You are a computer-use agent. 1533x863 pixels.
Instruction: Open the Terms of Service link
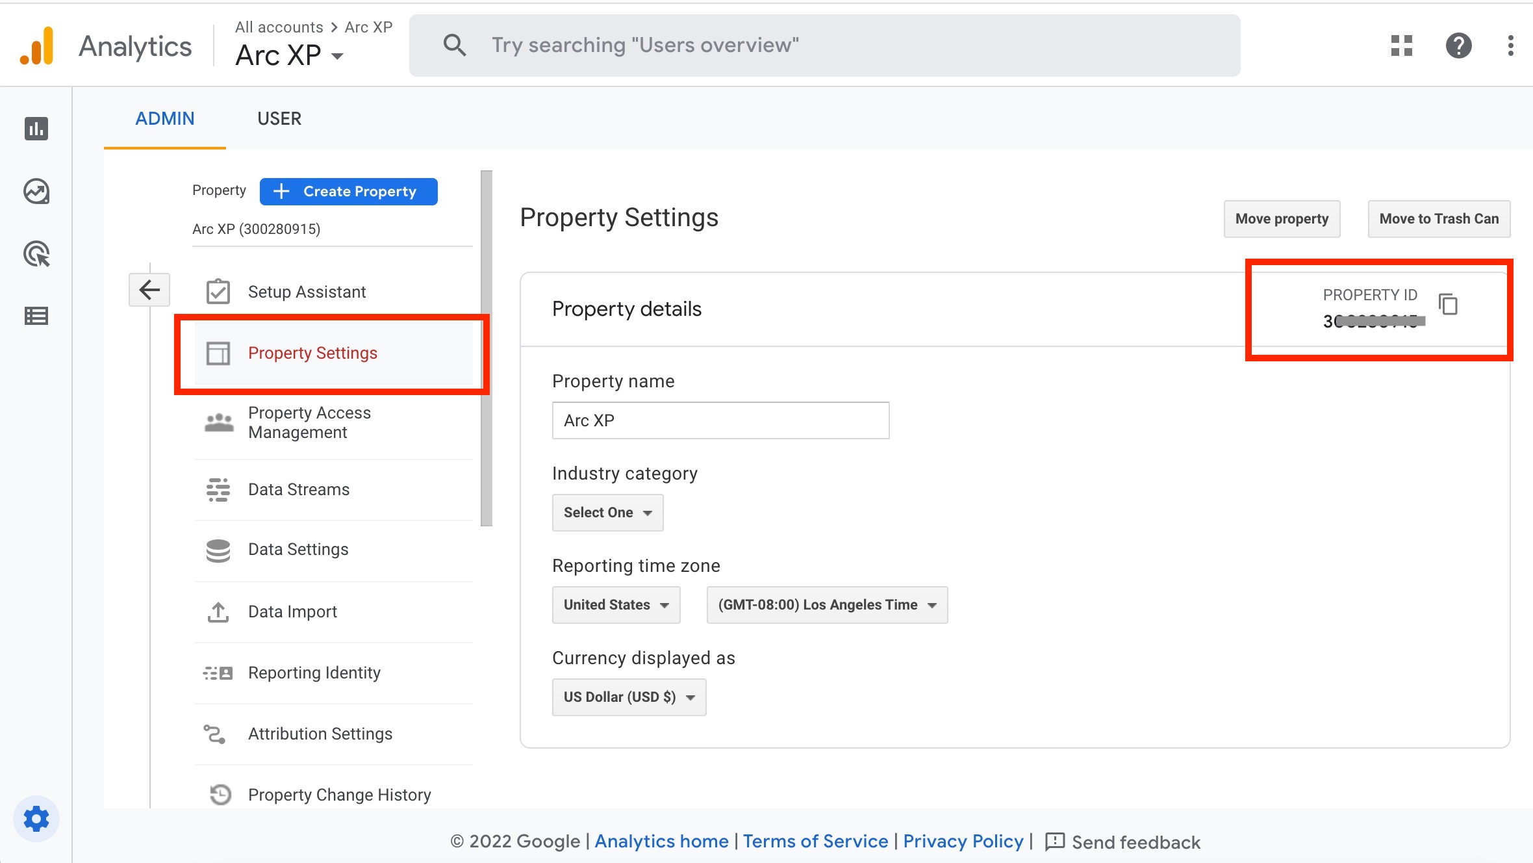tap(815, 842)
